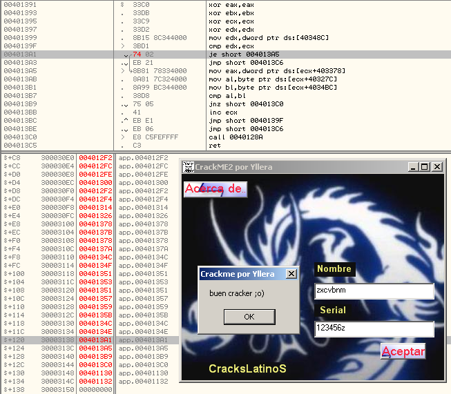Minimize the CrackME2 por Yllera window
The image size is (451, 394).
[413, 167]
